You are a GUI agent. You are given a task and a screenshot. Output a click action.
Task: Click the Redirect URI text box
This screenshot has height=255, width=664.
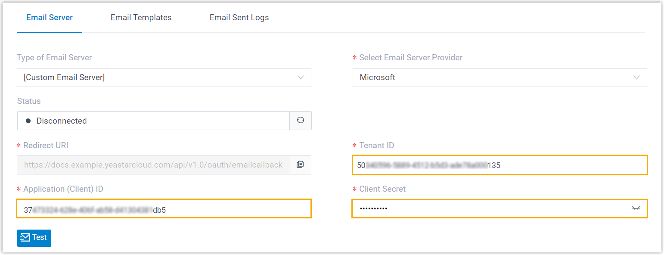coord(153,165)
